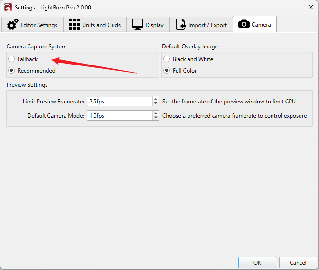Go to the Display tab

coord(148,25)
